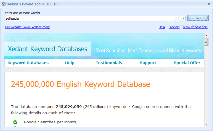Open the Support navigation tab on the page
Screen dimensions: 213x131
click(x=148, y=63)
